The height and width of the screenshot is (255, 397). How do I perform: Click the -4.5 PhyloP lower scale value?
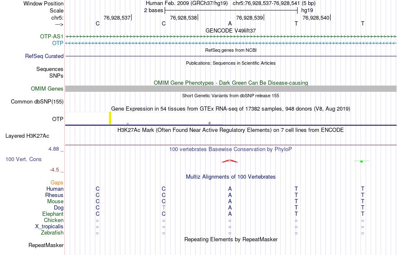pos(54,170)
